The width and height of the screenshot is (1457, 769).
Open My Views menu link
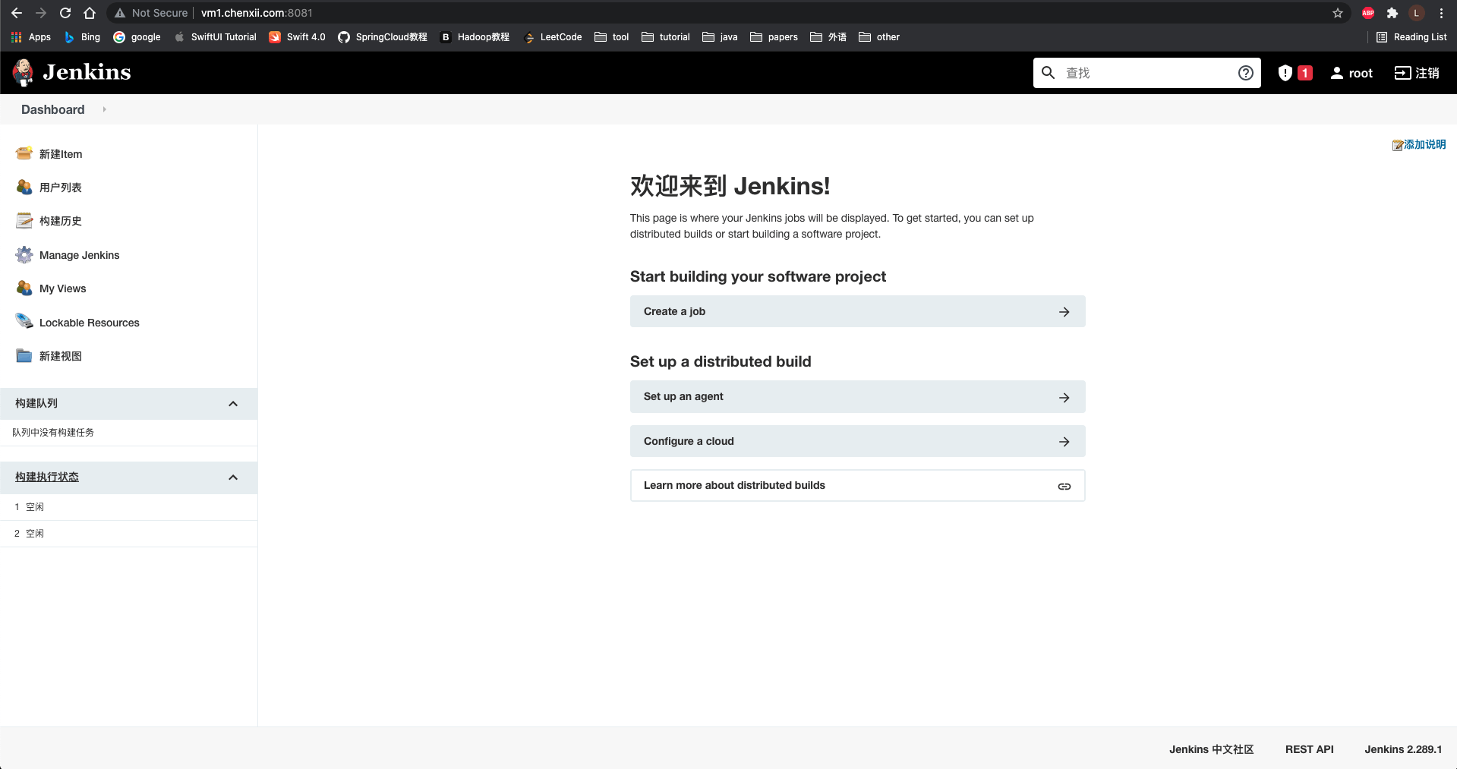pos(63,288)
